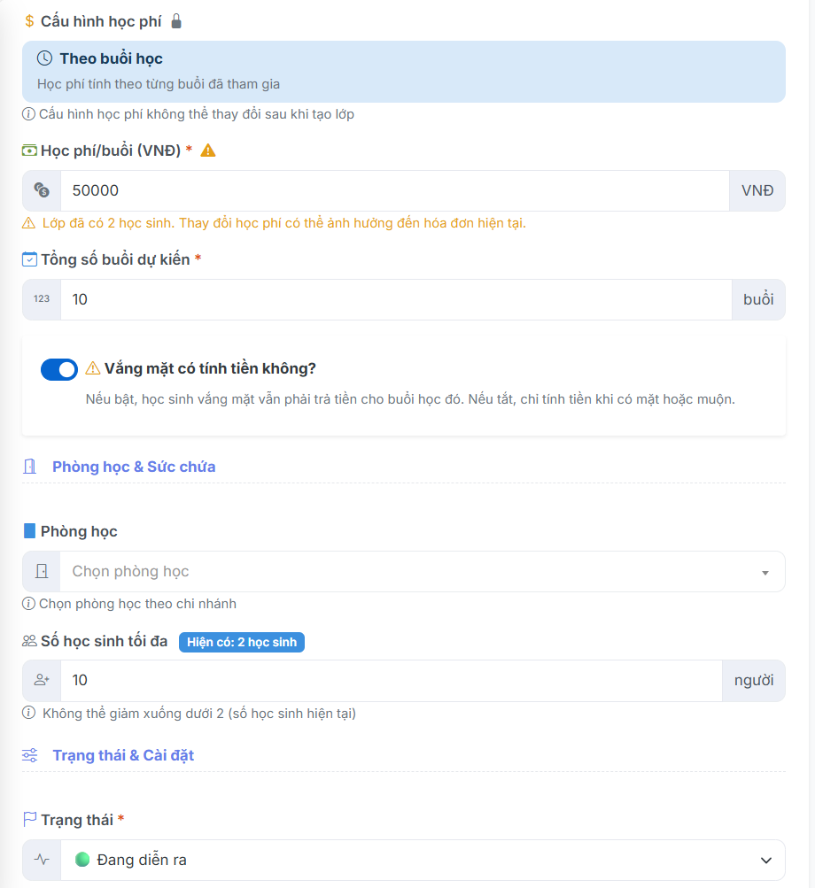Toggle the Vắng mặt có tính tiền switch
The height and width of the screenshot is (888, 815).
tap(59, 369)
